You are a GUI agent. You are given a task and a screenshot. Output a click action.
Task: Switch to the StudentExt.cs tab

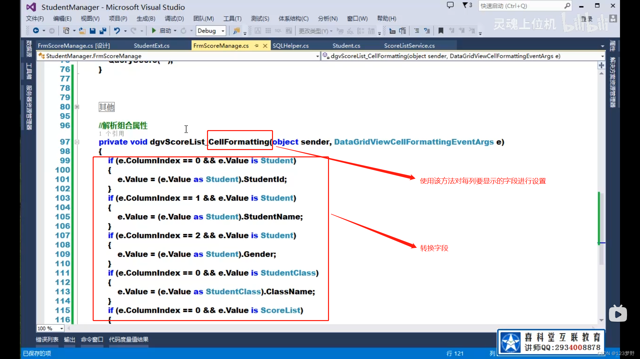(152, 46)
